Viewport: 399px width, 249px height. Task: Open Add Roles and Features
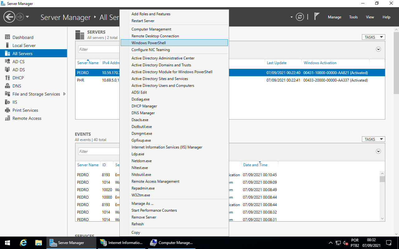click(x=151, y=14)
